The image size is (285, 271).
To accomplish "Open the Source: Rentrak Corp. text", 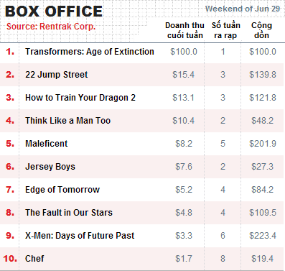I will pos(51,27).
